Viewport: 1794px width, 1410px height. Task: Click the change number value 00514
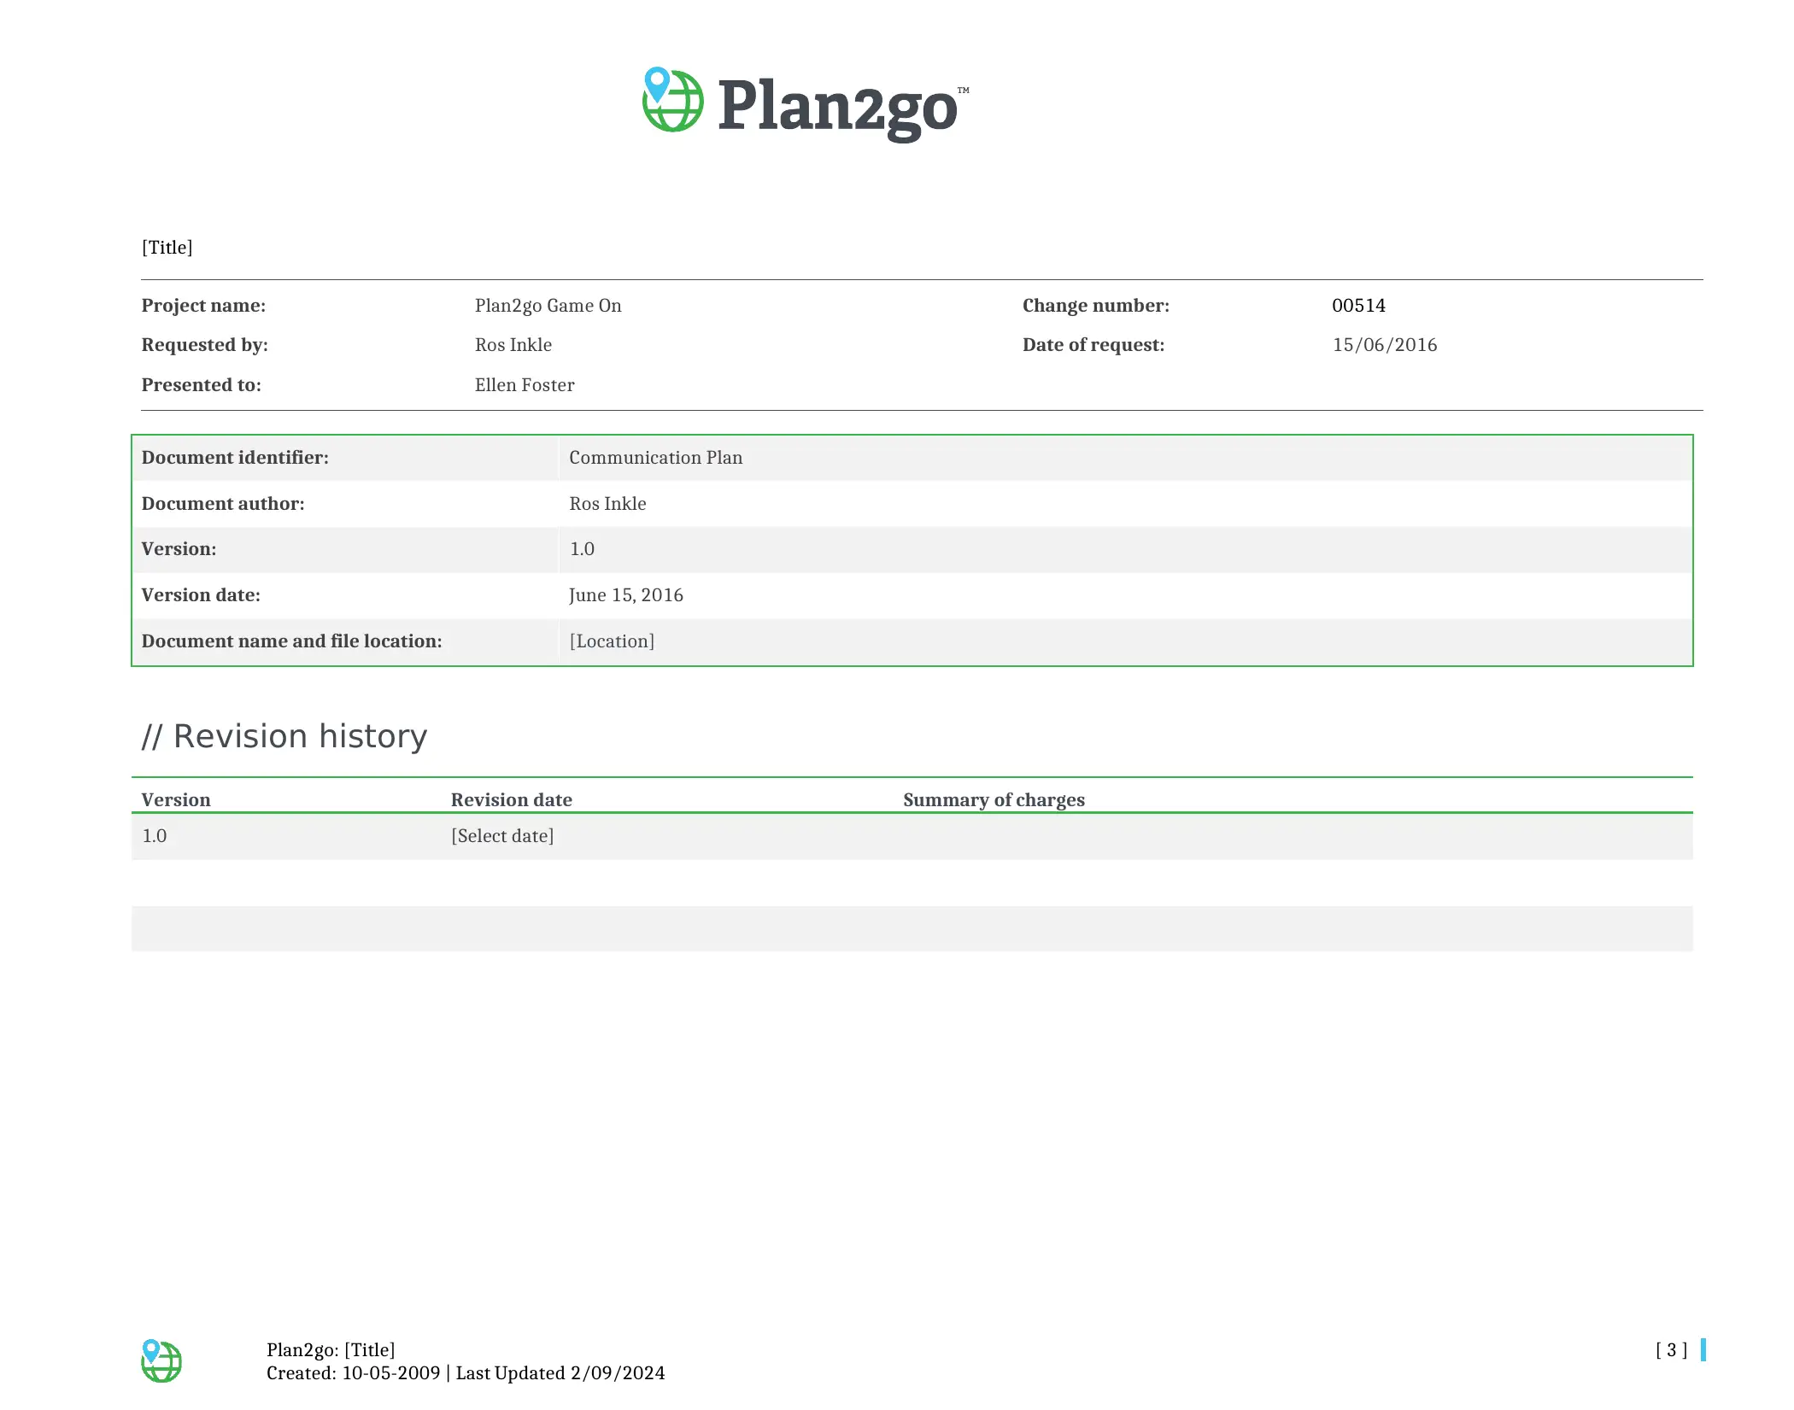(x=1358, y=306)
